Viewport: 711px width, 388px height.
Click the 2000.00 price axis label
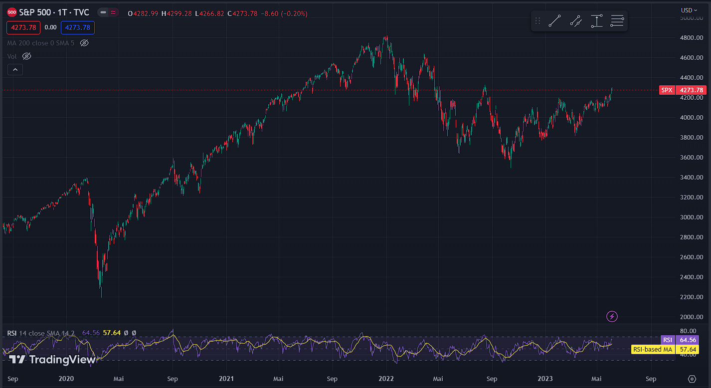coord(692,317)
